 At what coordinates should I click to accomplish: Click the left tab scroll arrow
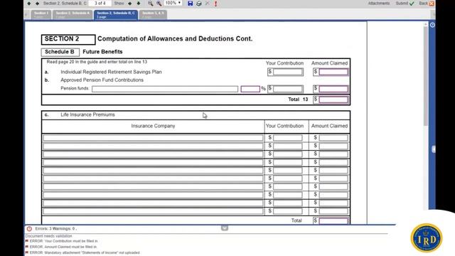[27, 14]
